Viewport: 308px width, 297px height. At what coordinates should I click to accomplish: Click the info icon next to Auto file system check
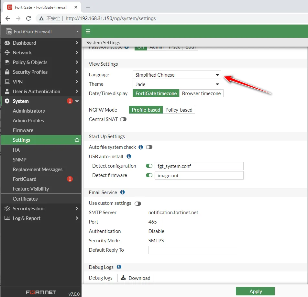tap(141, 147)
